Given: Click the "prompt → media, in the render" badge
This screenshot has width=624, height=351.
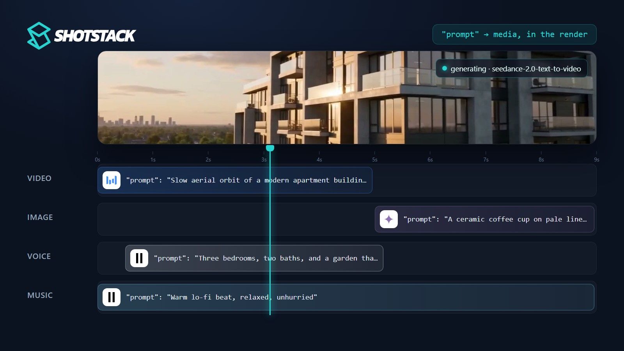Looking at the screenshot, I should pos(514,34).
